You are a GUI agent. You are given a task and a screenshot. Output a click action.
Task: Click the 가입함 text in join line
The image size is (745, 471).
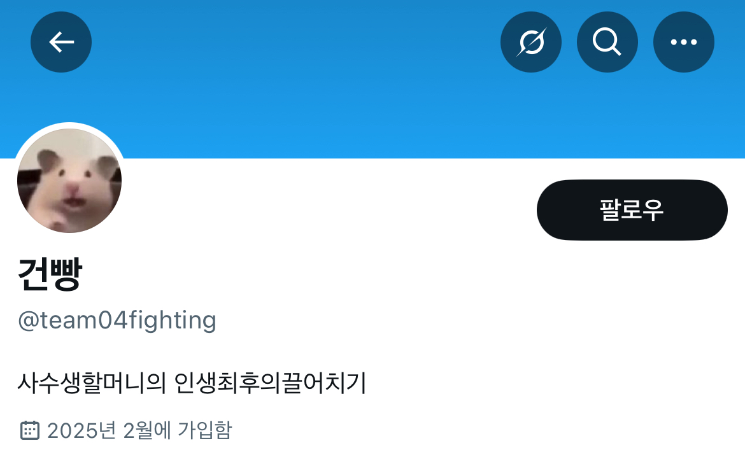[205, 431]
